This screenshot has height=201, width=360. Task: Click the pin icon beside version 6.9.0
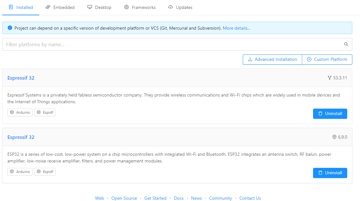(x=334, y=137)
